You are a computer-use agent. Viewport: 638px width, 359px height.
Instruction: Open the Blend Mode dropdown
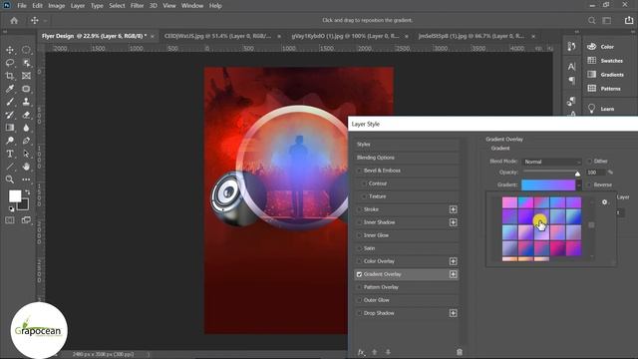pos(551,162)
